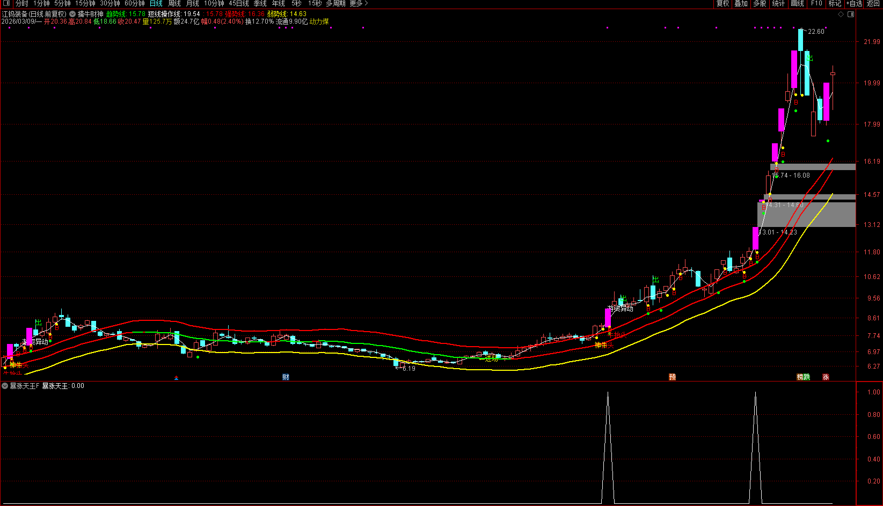Click the +自选 add to watchlist button

tap(854, 4)
